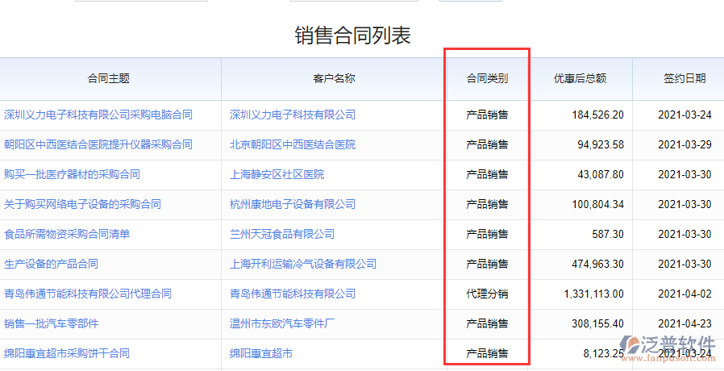Select amount 308,155.40
This screenshot has height=371, width=724.
click(x=598, y=323)
